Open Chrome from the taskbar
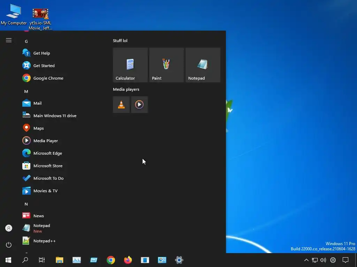 click(111, 260)
